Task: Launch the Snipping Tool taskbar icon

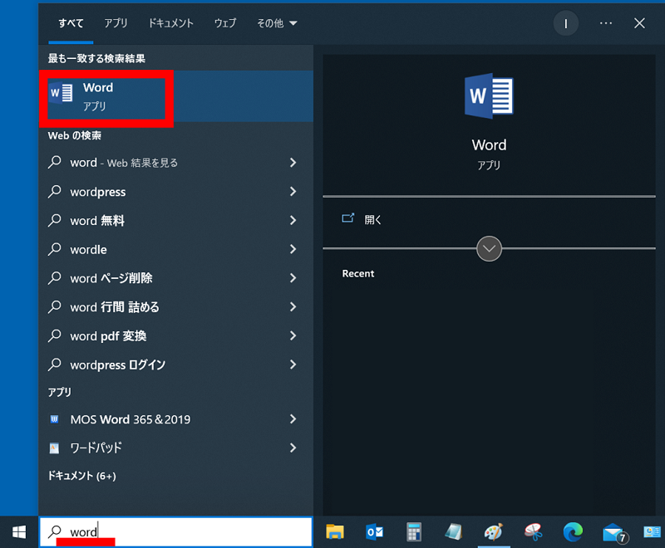Action: tap(533, 532)
